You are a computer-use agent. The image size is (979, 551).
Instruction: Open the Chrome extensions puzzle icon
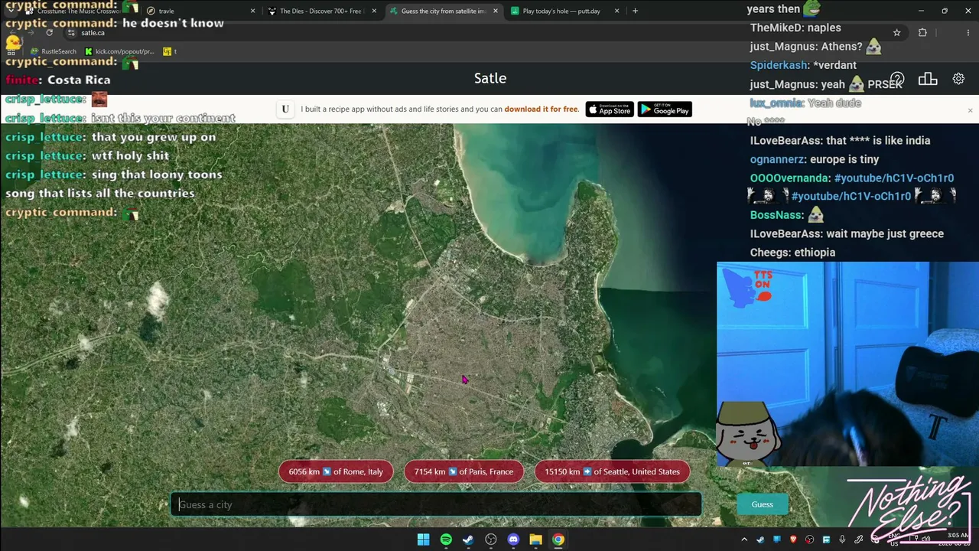[x=922, y=33]
